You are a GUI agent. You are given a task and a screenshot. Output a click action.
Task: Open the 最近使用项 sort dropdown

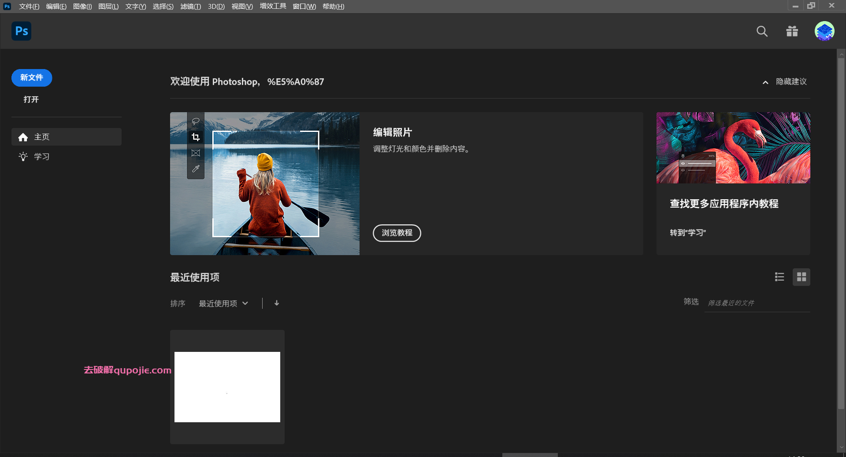224,303
